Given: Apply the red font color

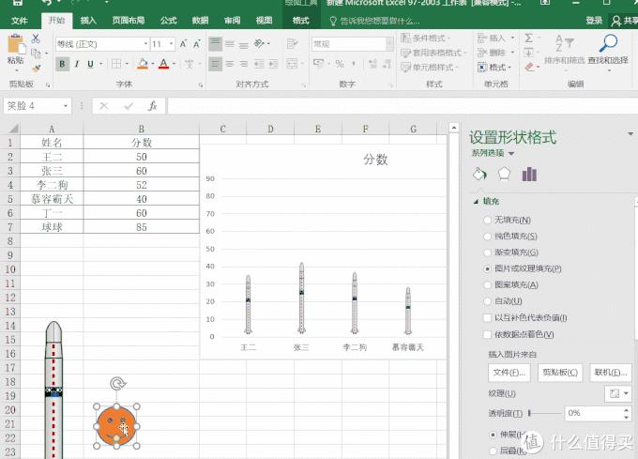Looking at the screenshot, I should click(163, 64).
